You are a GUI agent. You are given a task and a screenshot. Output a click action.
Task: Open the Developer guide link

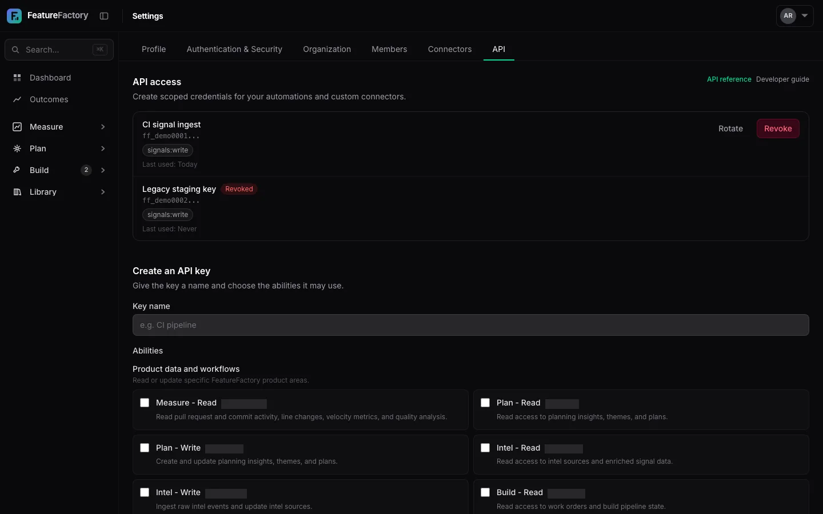[782, 79]
